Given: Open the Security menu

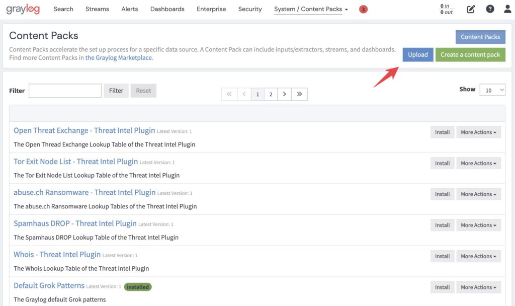Looking at the screenshot, I should pyautogui.click(x=250, y=9).
